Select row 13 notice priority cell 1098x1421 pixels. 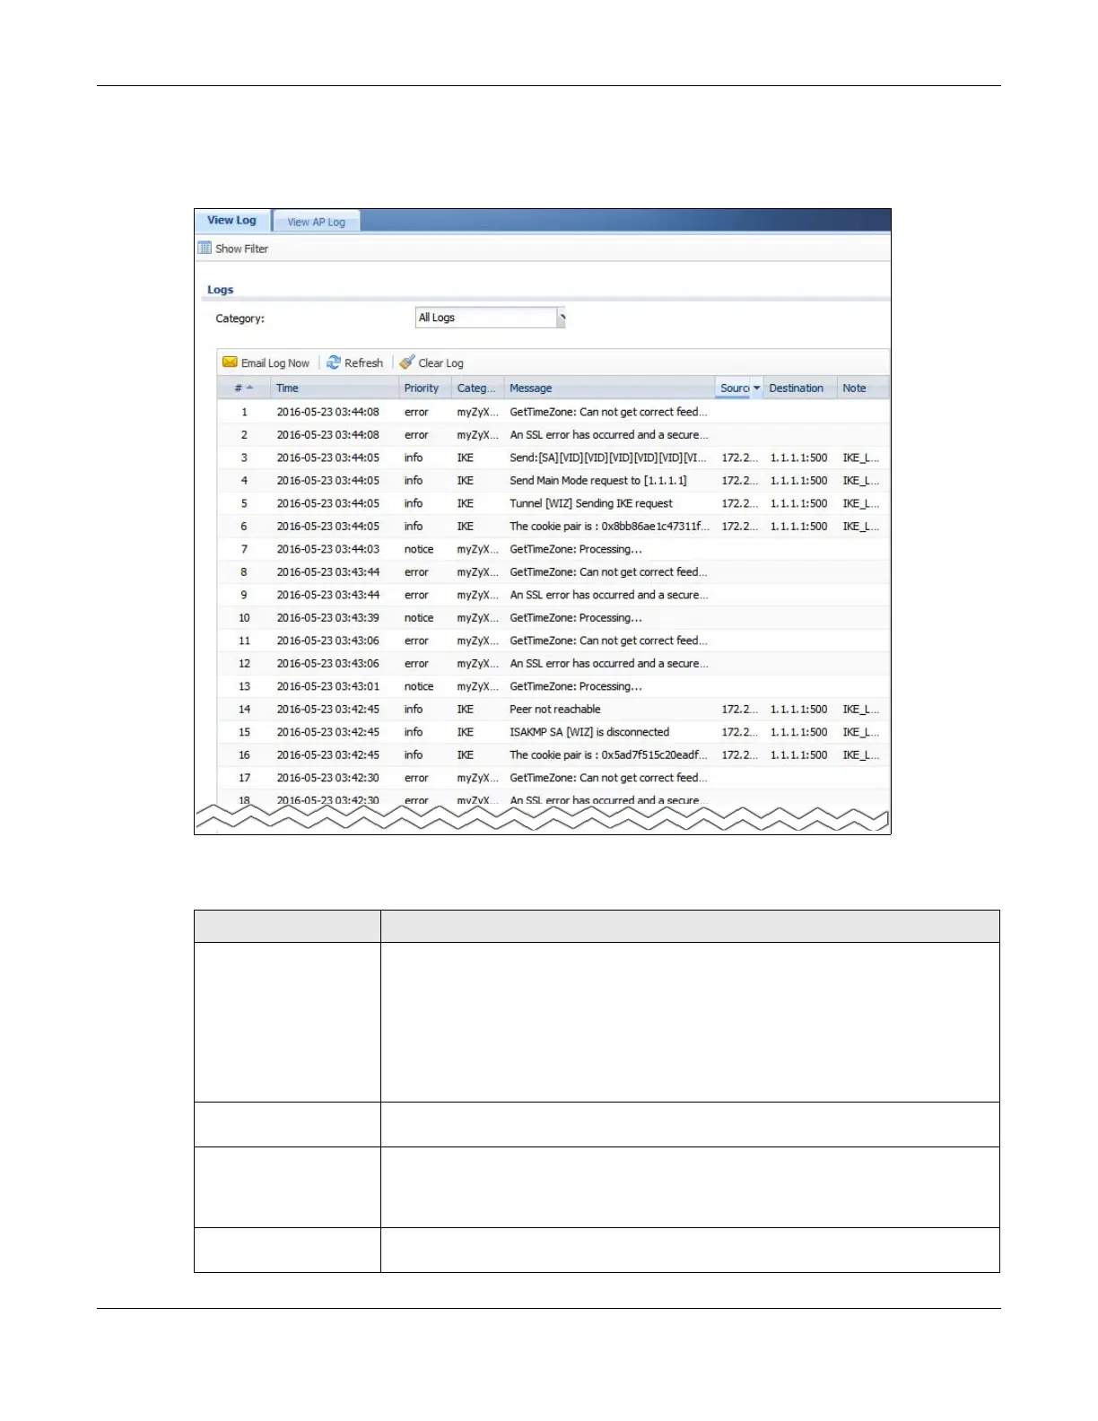[419, 686]
